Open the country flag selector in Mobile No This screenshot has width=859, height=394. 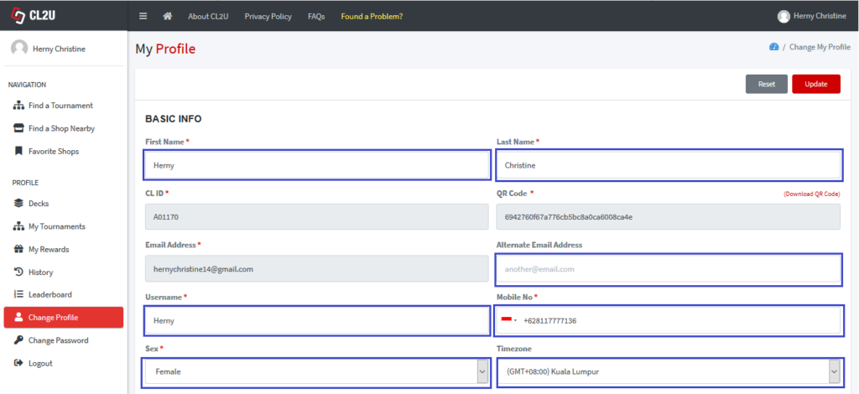pyautogui.click(x=509, y=320)
